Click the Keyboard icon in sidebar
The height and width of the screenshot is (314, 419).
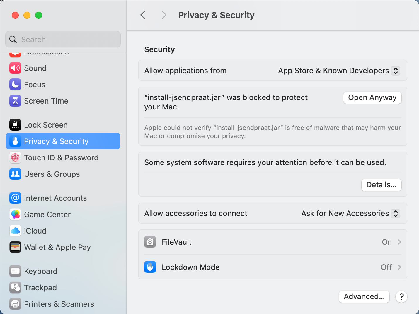[x=15, y=271]
